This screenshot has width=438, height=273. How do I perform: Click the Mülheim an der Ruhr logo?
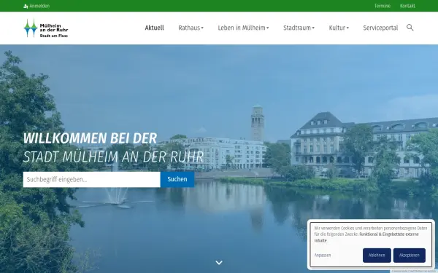(x=46, y=28)
